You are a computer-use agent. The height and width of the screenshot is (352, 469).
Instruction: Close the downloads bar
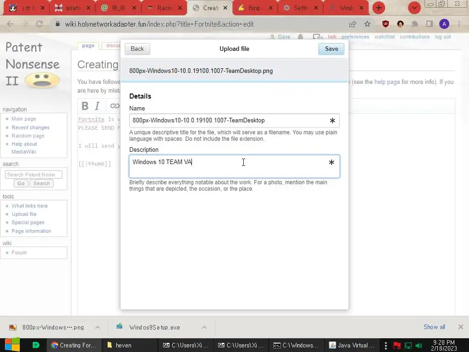(x=461, y=327)
